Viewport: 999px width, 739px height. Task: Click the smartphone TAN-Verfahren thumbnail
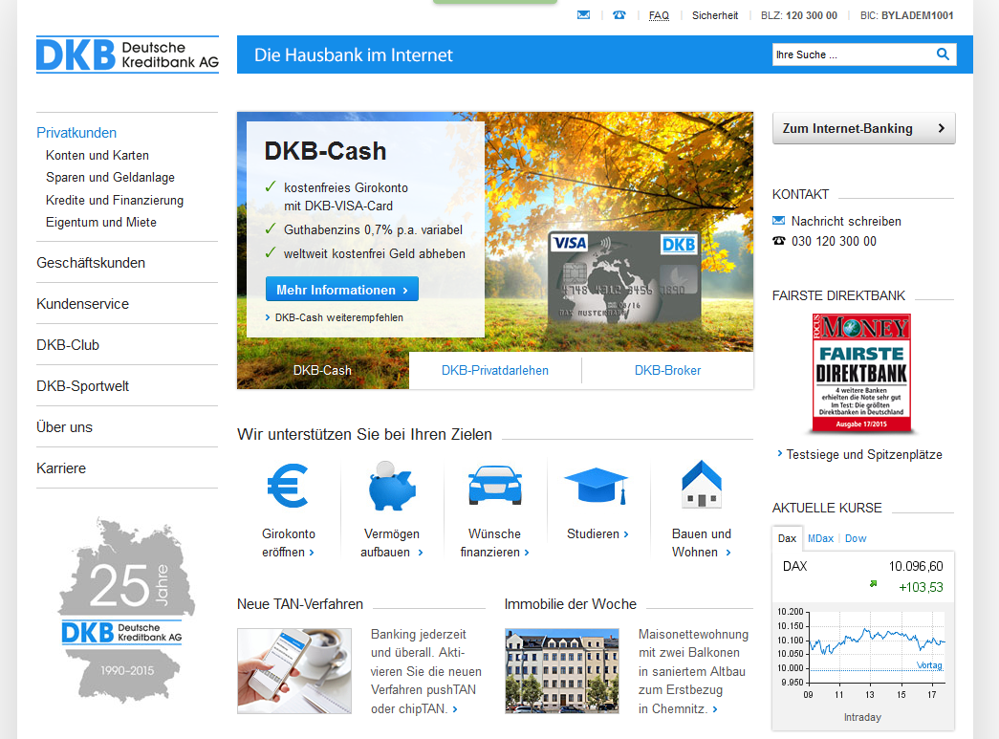tap(294, 671)
